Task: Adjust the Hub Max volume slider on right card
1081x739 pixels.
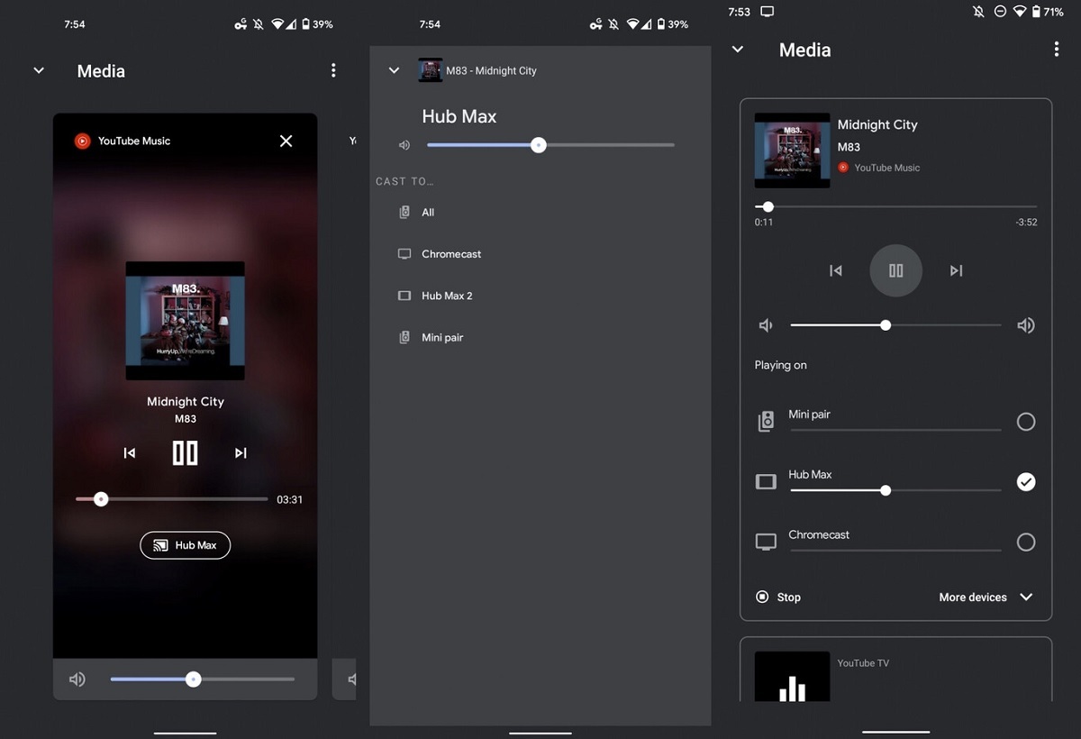Action: point(895,490)
